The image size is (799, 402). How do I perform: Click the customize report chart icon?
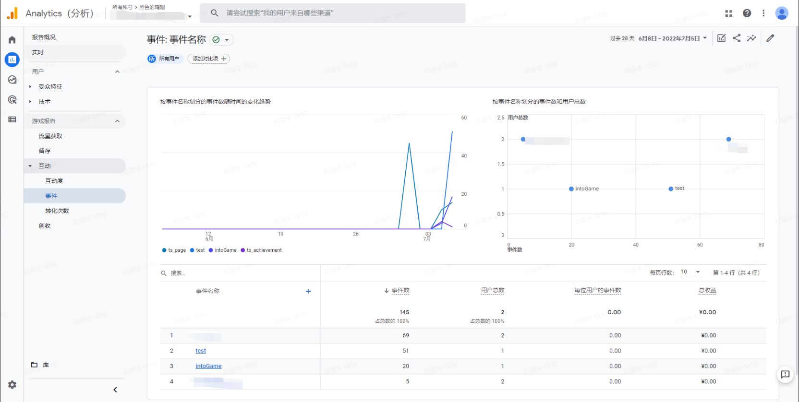[x=721, y=38]
